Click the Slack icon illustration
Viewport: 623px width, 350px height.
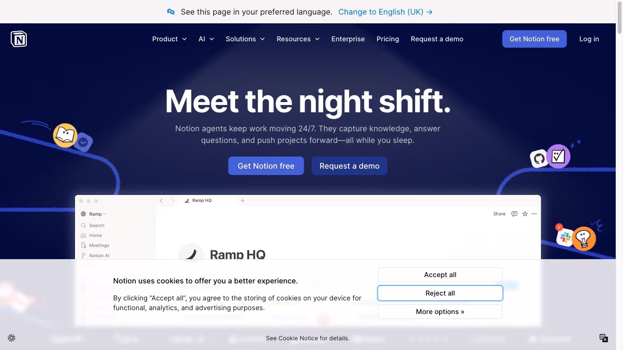pyautogui.click(x=565, y=237)
